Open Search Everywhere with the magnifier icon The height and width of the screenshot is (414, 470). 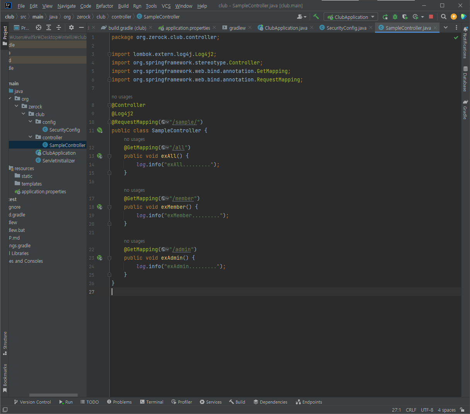pos(444,17)
